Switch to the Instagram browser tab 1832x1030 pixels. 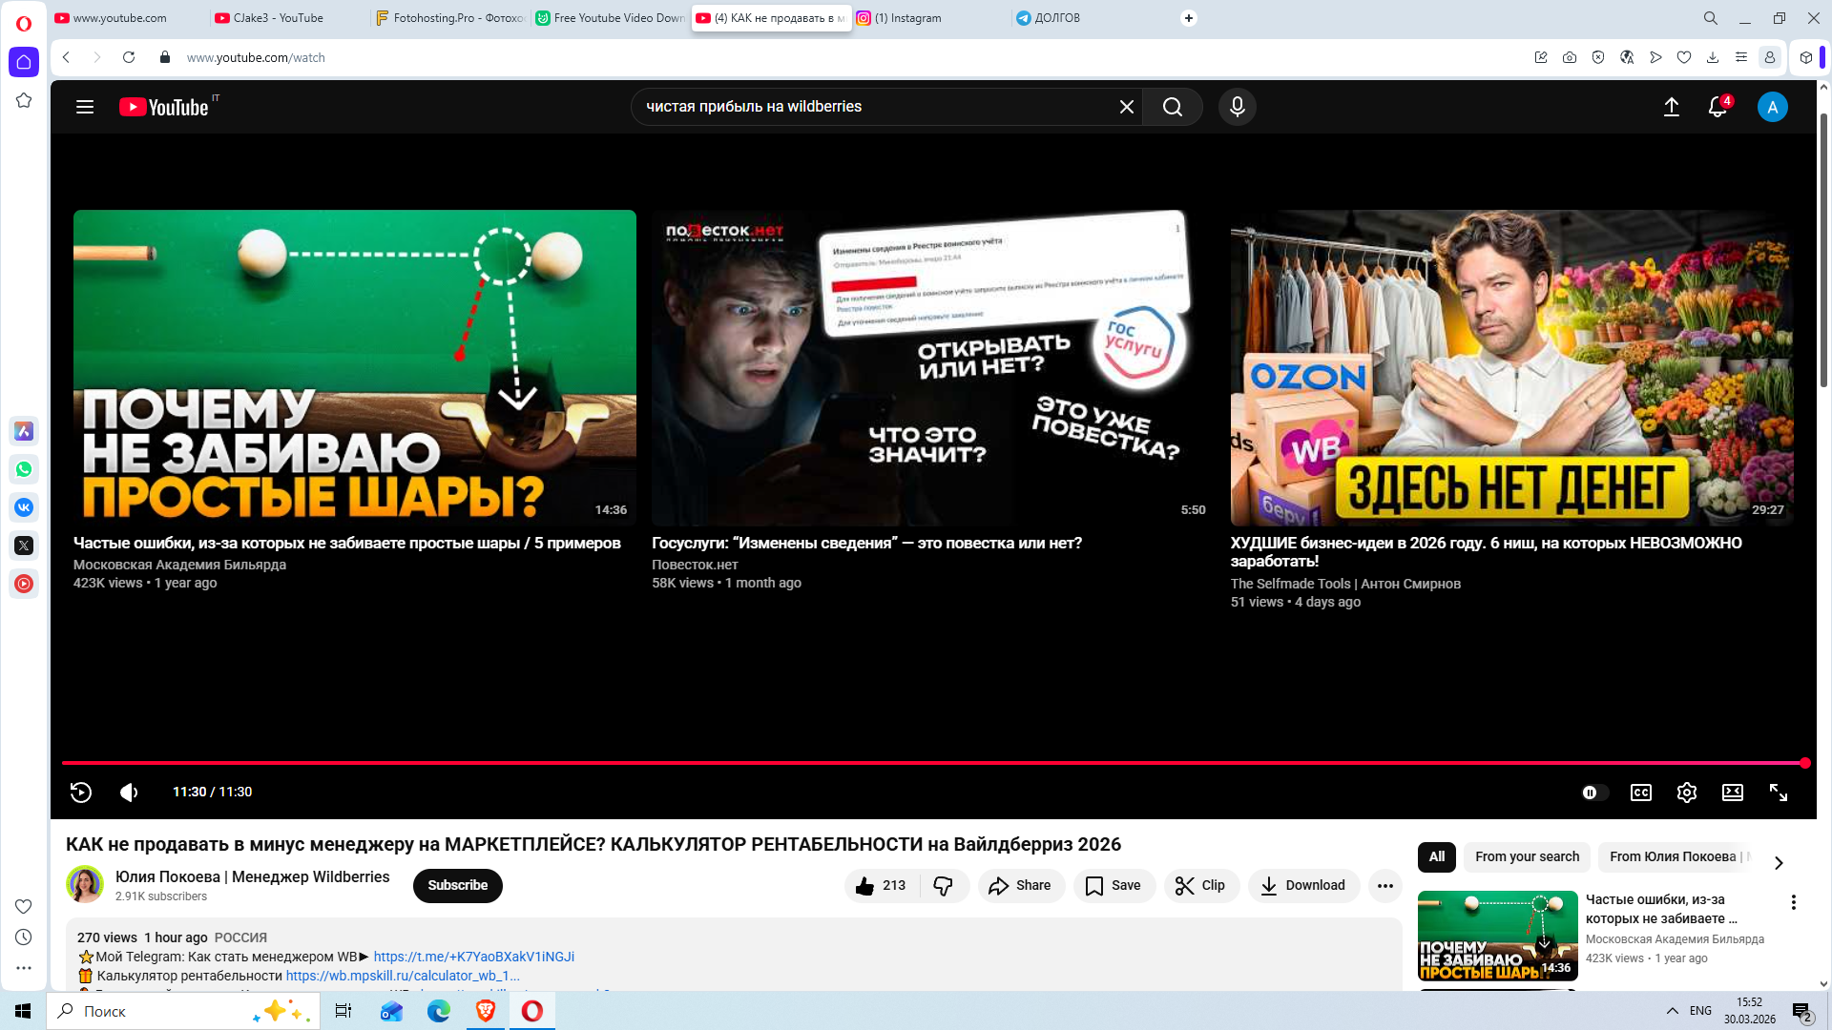pyautogui.click(x=906, y=18)
